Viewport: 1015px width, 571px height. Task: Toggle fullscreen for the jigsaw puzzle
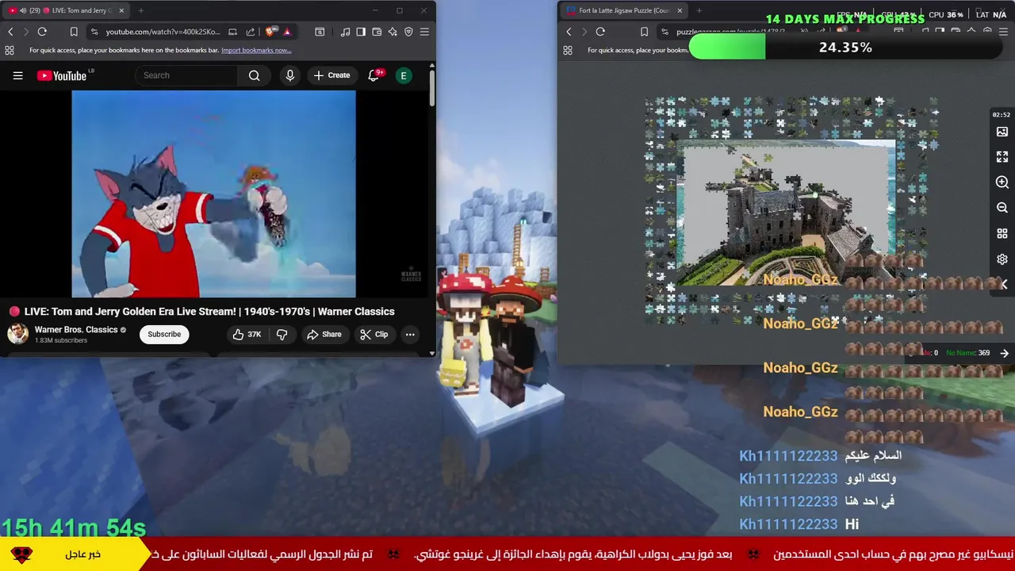click(x=1002, y=157)
